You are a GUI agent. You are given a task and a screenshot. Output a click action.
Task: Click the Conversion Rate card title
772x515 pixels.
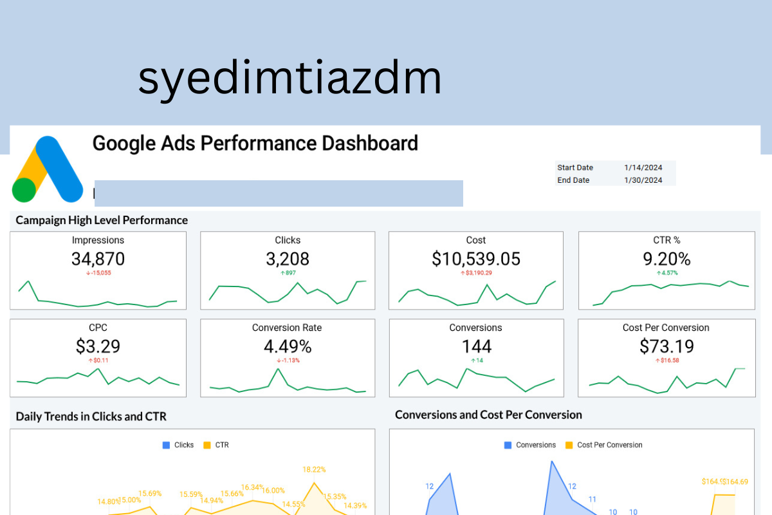click(287, 328)
